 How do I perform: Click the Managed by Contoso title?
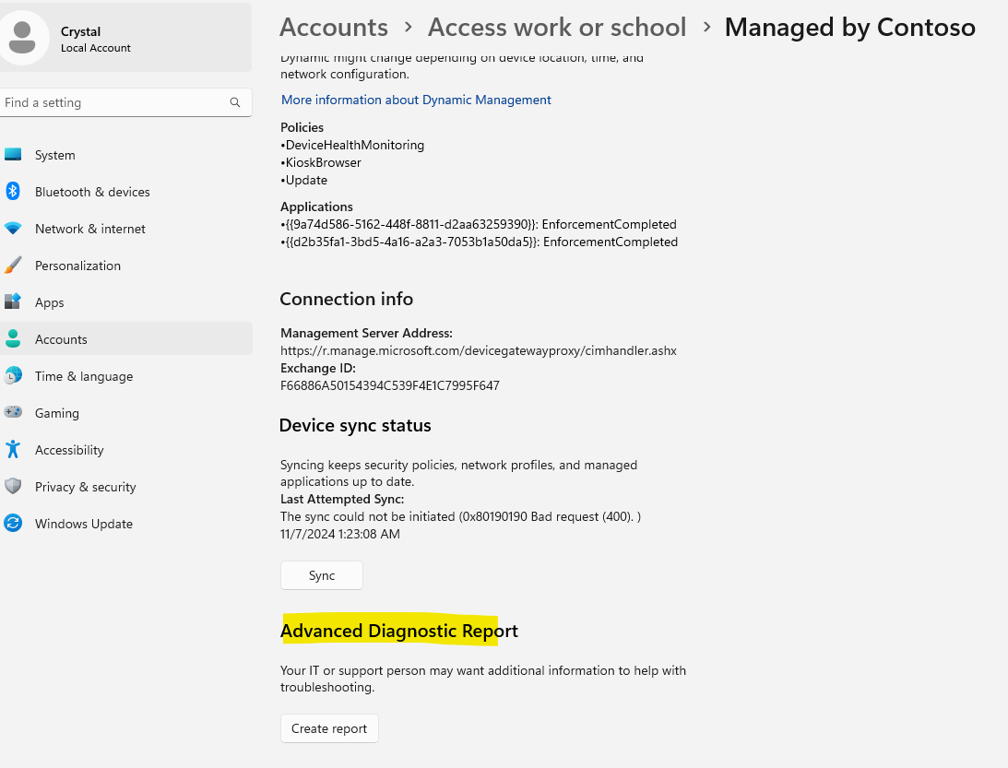pos(850,27)
